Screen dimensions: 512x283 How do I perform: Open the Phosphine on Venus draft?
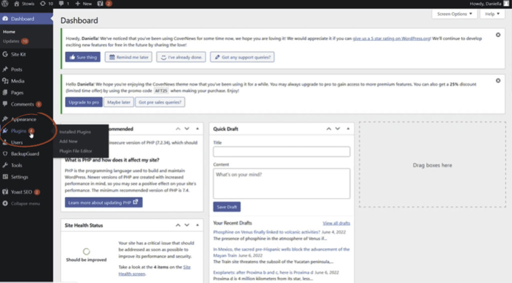[x=266, y=232]
